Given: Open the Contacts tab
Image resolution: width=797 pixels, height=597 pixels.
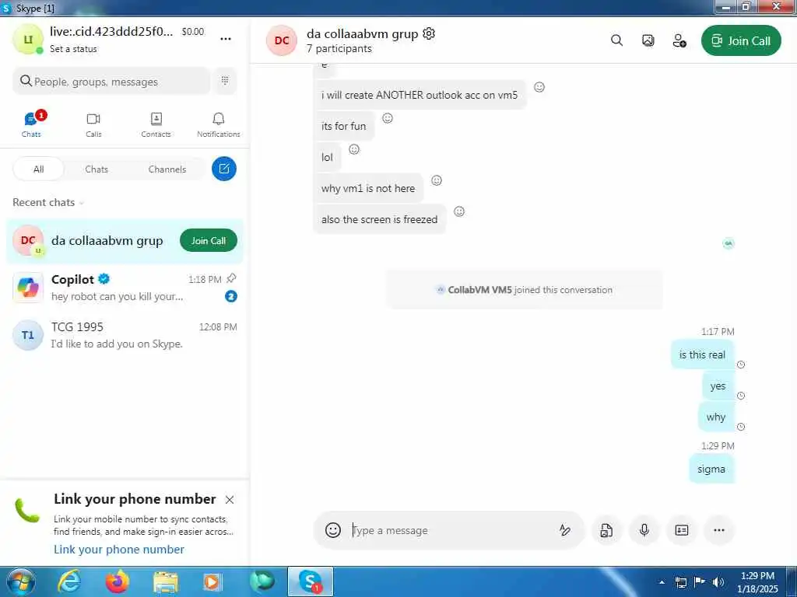Looking at the screenshot, I should click(156, 124).
